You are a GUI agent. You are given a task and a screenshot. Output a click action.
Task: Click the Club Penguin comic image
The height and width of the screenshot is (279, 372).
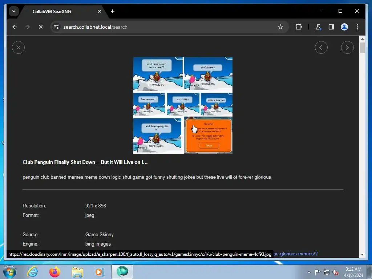183,105
